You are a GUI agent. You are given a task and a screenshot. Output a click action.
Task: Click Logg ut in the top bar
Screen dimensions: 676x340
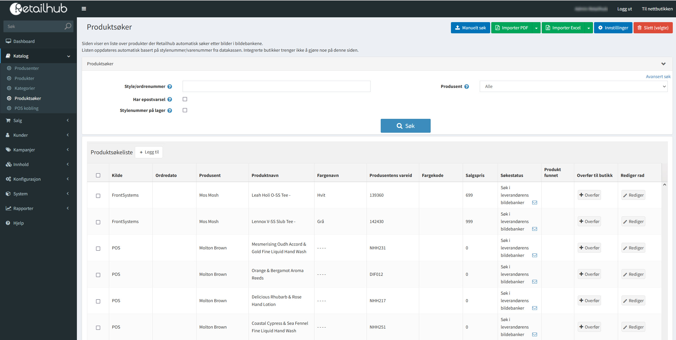pyautogui.click(x=624, y=9)
